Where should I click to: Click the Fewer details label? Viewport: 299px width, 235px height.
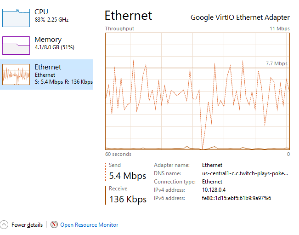pyautogui.click(x=27, y=225)
